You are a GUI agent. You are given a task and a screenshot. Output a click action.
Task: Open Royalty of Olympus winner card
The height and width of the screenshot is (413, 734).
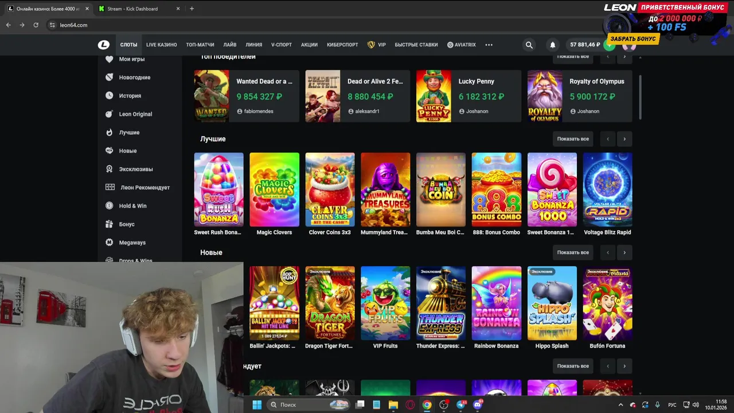point(580,96)
